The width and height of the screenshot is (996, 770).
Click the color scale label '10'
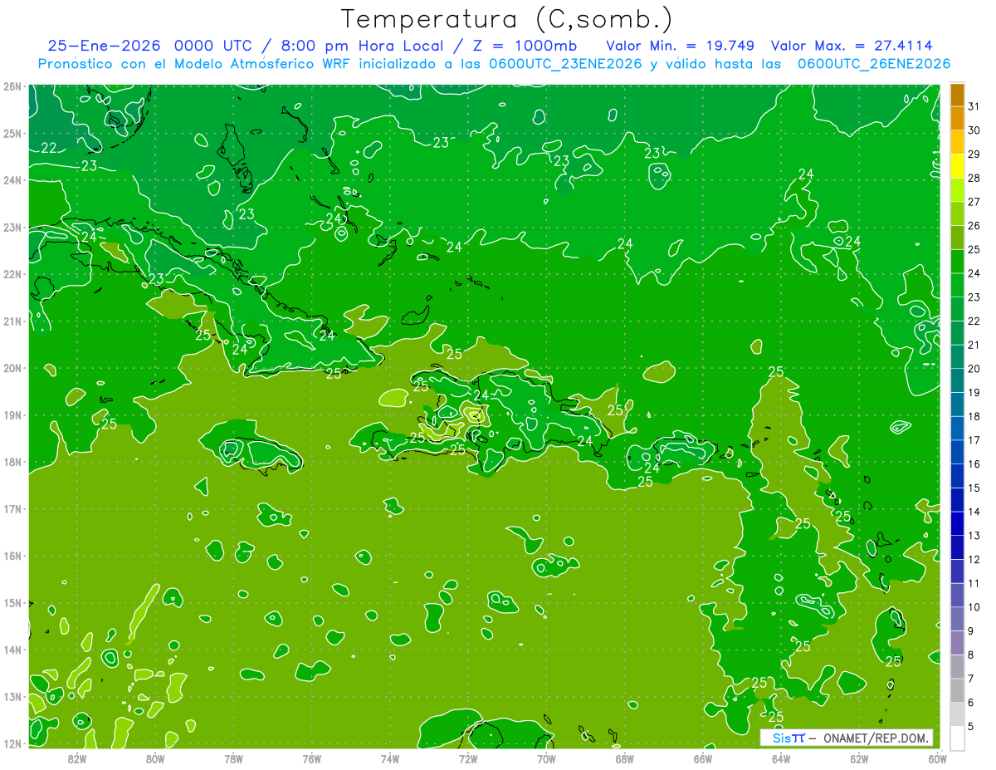point(974,607)
